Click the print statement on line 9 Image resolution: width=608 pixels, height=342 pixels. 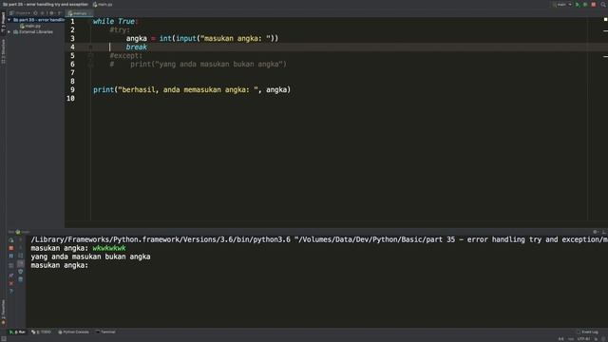(192, 89)
